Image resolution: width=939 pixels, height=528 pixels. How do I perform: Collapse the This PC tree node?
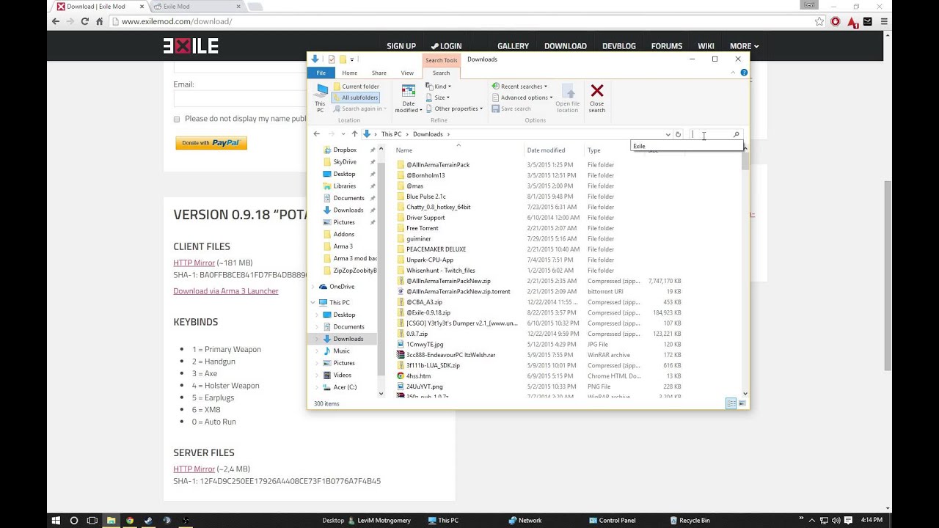313,302
